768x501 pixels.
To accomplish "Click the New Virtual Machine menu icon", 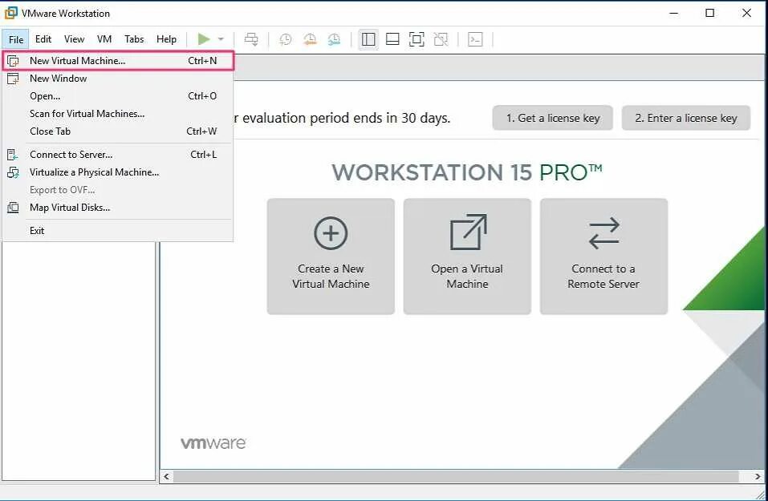I will pyautogui.click(x=13, y=61).
